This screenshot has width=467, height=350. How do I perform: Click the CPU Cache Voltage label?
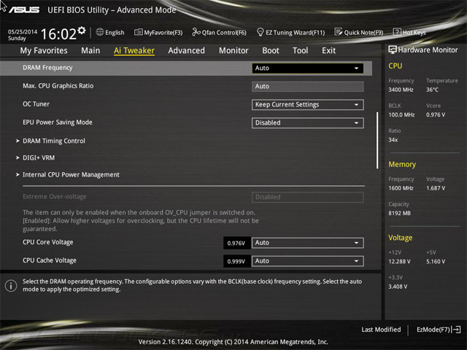50,260
